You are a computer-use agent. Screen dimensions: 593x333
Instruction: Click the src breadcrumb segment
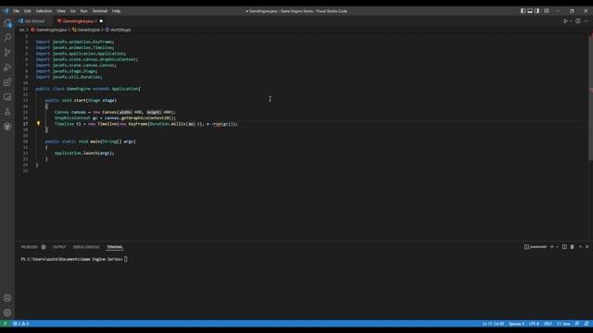point(22,30)
